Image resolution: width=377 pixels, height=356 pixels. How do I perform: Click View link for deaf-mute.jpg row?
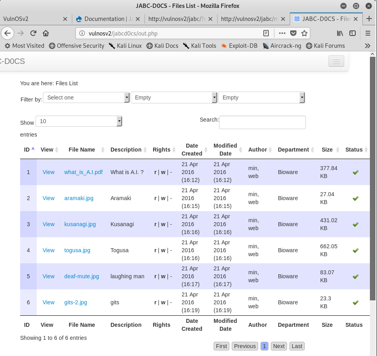[49, 276]
